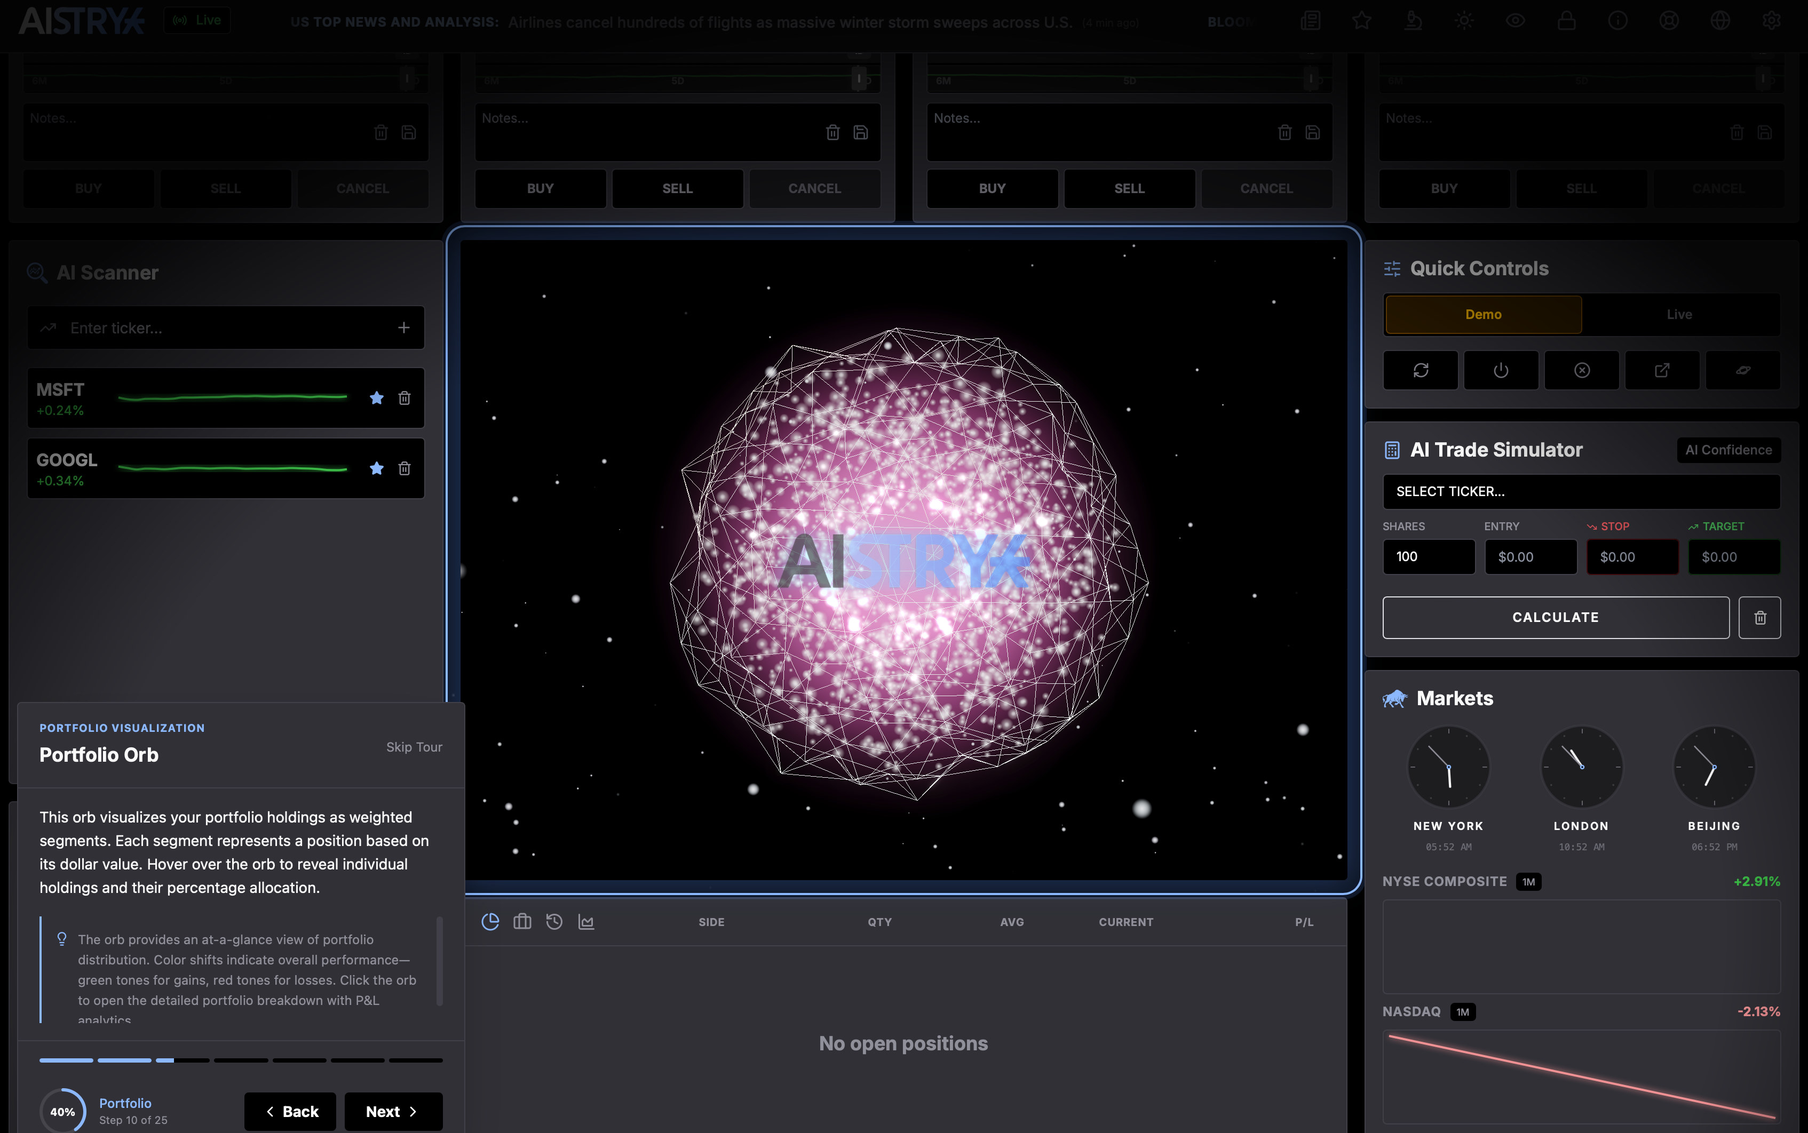The height and width of the screenshot is (1133, 1808).
Task: Click the area chart icon in positions bar
Action: 586,922
